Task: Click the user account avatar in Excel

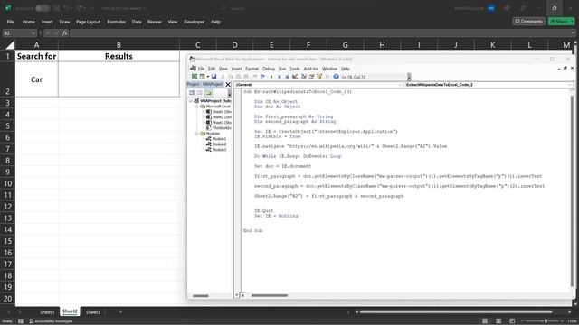Action: tap(491, 8)
